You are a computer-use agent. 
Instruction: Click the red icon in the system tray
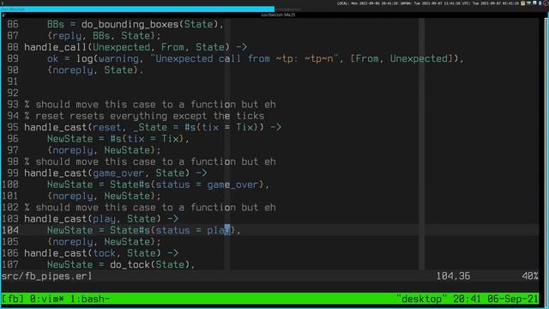click(546, 3)
